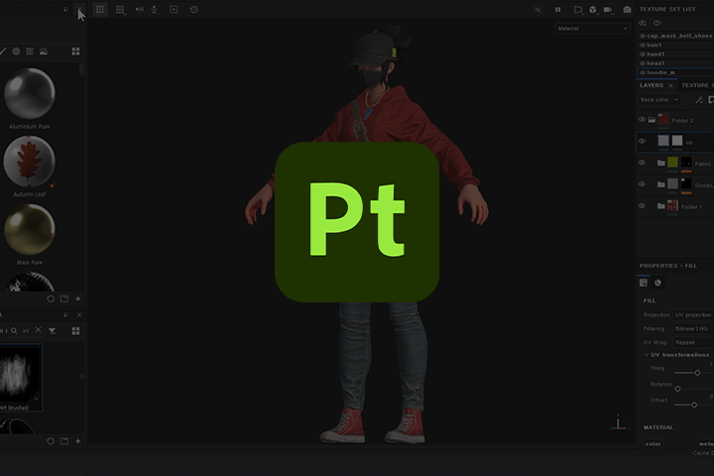Hide the Fabric folder layer
Screen dimensions: 714x476
tap(642, 163)
